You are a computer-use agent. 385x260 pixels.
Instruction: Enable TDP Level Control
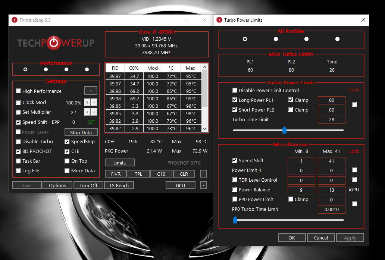click(x=234, y=180)
